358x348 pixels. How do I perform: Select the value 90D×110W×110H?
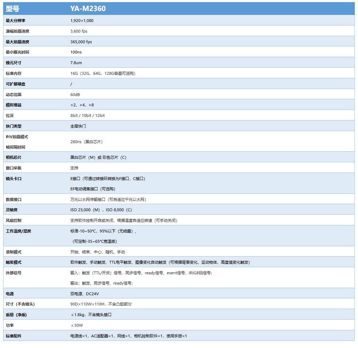point(101,304)
